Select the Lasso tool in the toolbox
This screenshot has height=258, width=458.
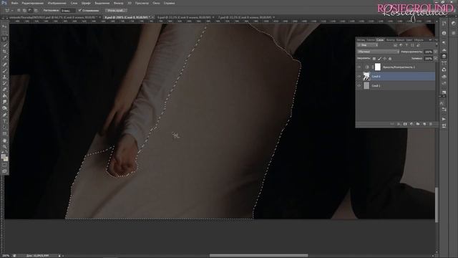[x=4, y=39]
